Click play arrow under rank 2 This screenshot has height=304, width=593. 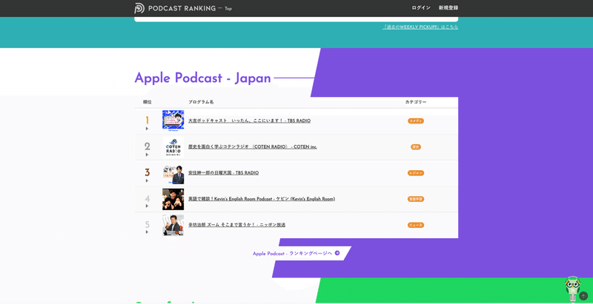click(147, 155)
